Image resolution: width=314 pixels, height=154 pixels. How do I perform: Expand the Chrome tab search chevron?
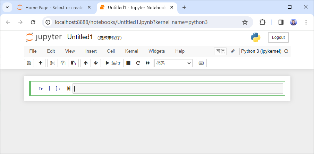point(7,7)
